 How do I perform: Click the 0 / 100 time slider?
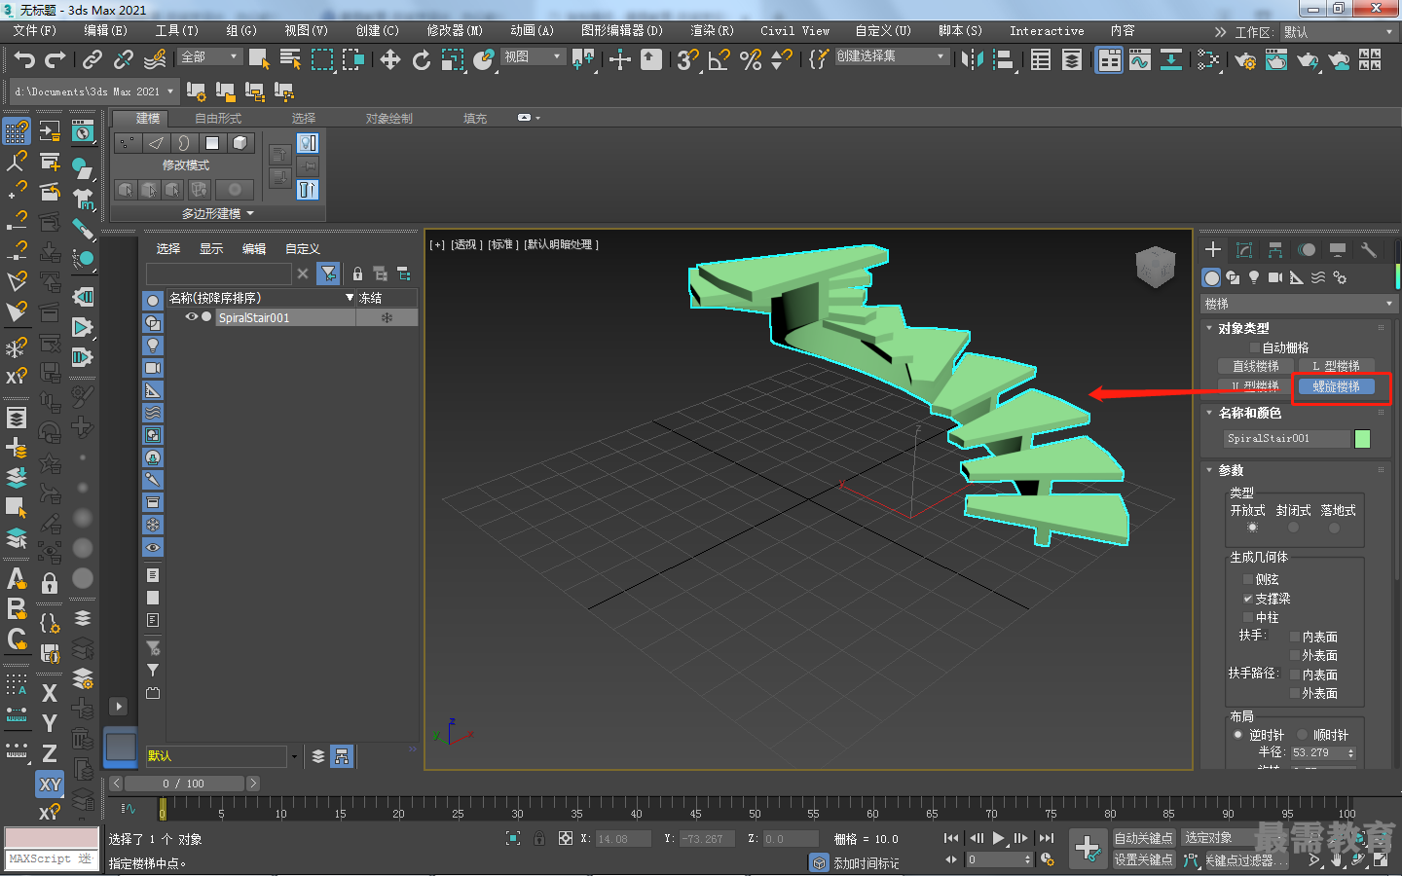(x=184, y=784)
